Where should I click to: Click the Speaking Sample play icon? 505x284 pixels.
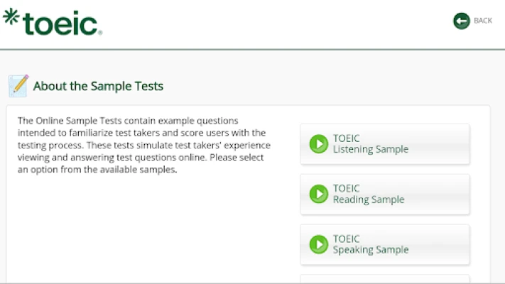[x=318, y=244]
